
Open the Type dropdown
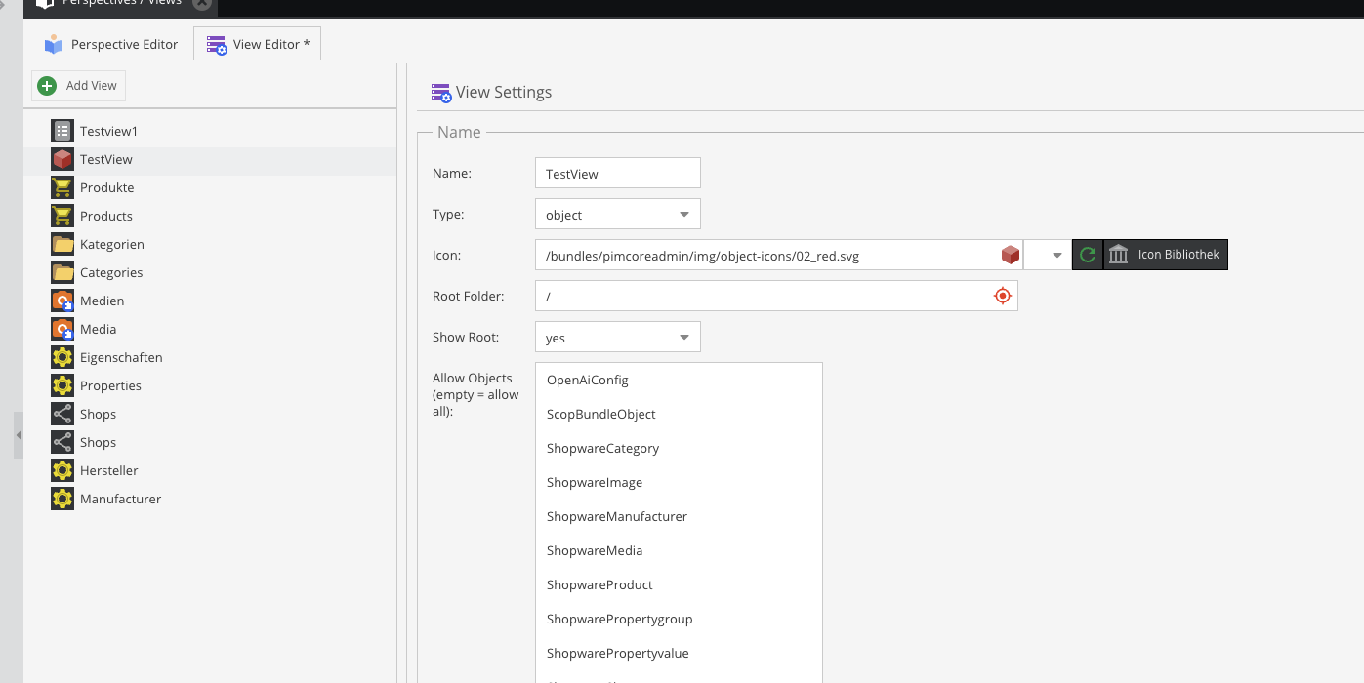(683, 215)
